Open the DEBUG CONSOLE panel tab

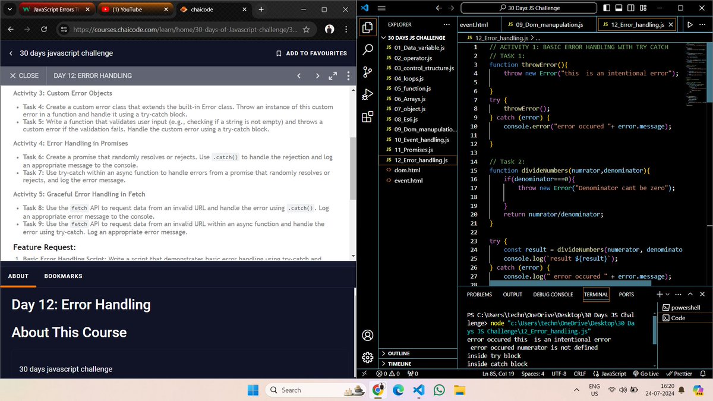553,294
